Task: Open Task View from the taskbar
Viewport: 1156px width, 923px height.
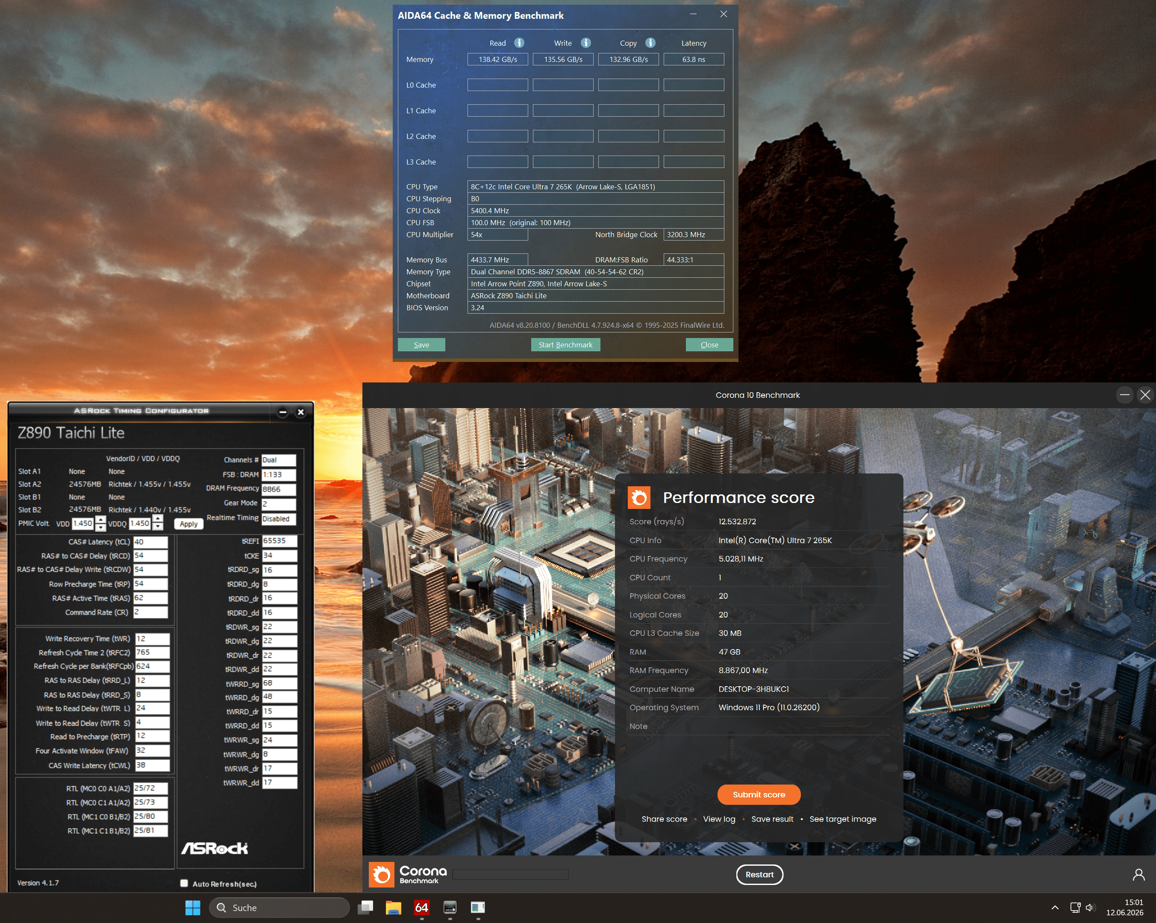Action: (x=366, y=908)
